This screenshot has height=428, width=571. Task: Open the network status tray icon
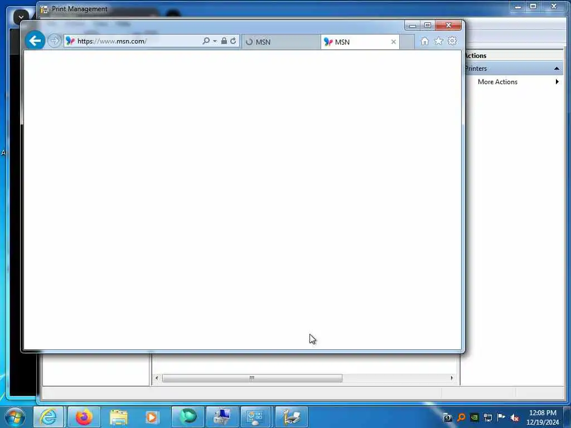point(487,417)
